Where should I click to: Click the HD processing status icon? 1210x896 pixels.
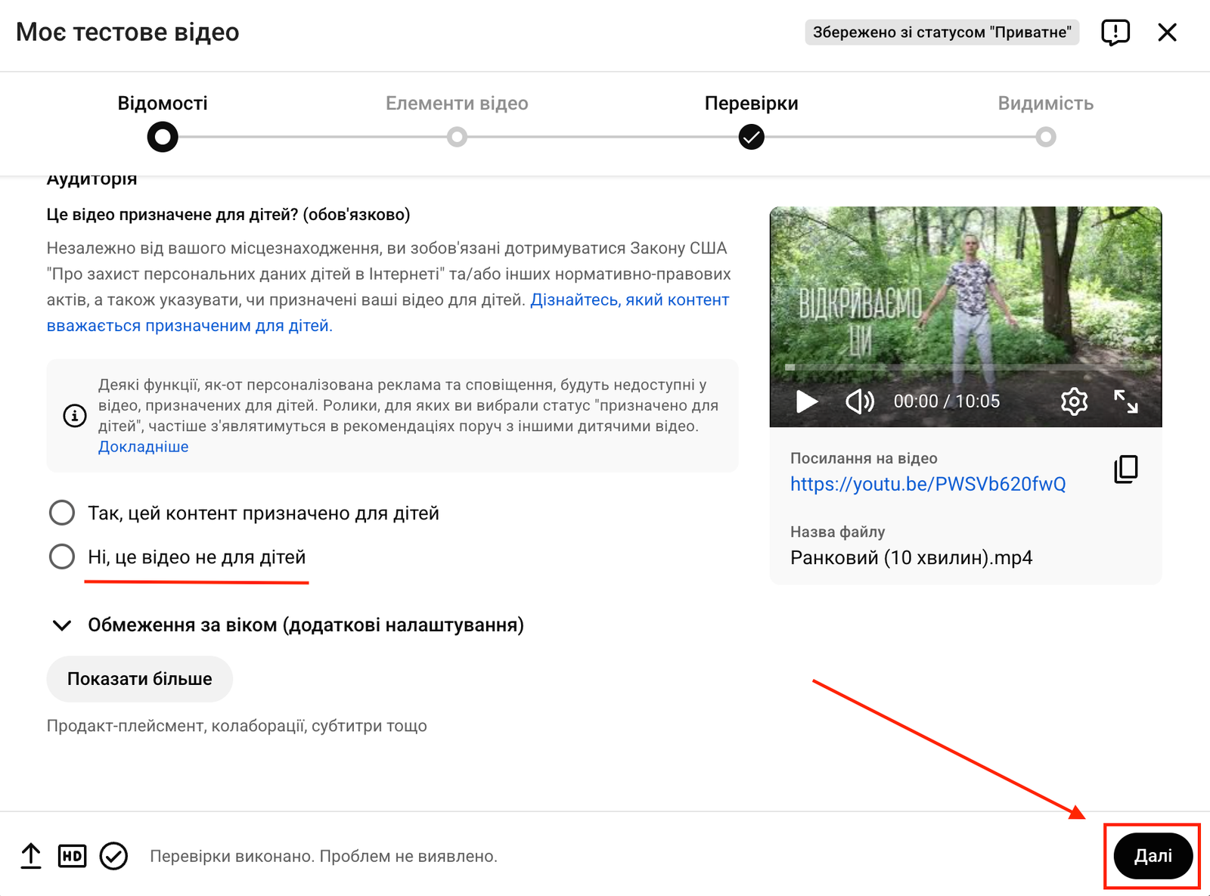pos(72,856)
